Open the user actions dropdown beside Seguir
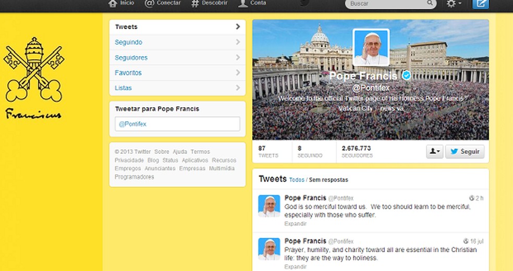 pos(434,151)
